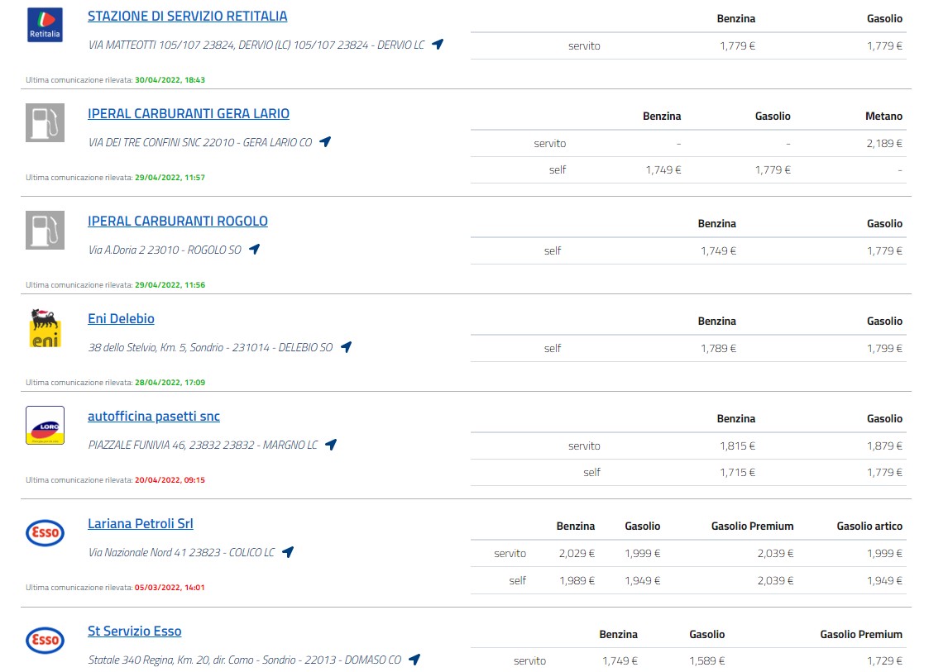Select address VIA DEI TRE CONFINI SNC
The width and height of the screenshot is (948, 672).
[x=200, y=143]
